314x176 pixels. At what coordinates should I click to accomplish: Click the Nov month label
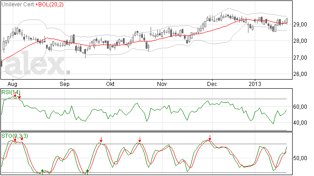point(162,84)
